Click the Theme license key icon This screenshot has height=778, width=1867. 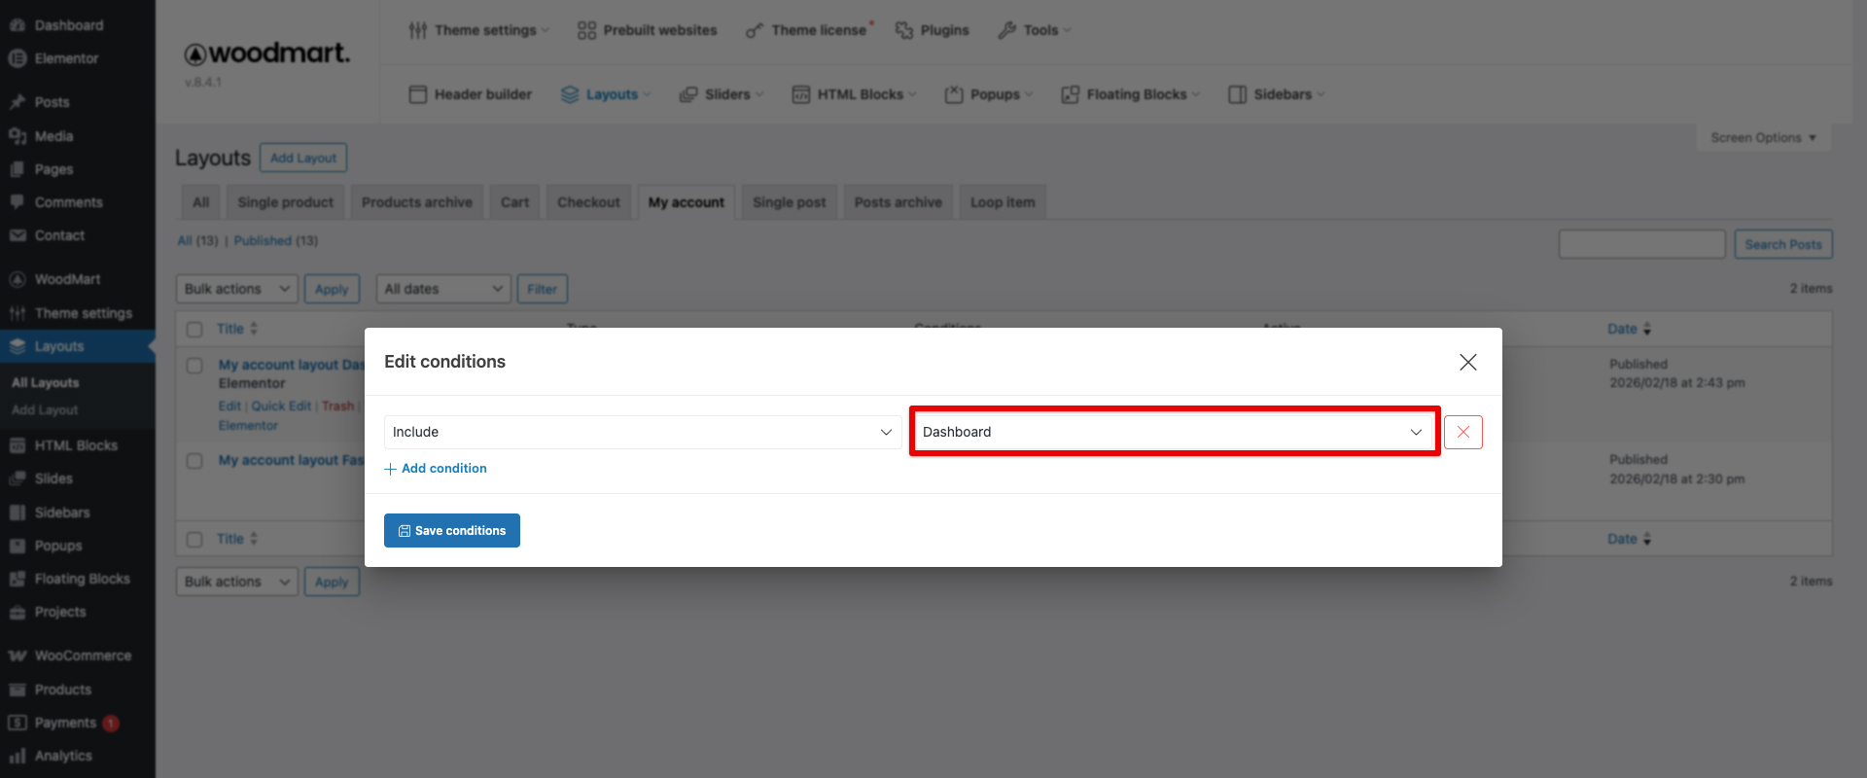pos(755,31)
